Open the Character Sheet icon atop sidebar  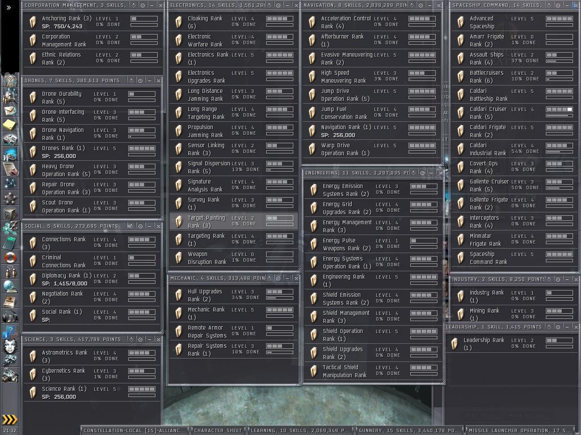tap(10, 80)
